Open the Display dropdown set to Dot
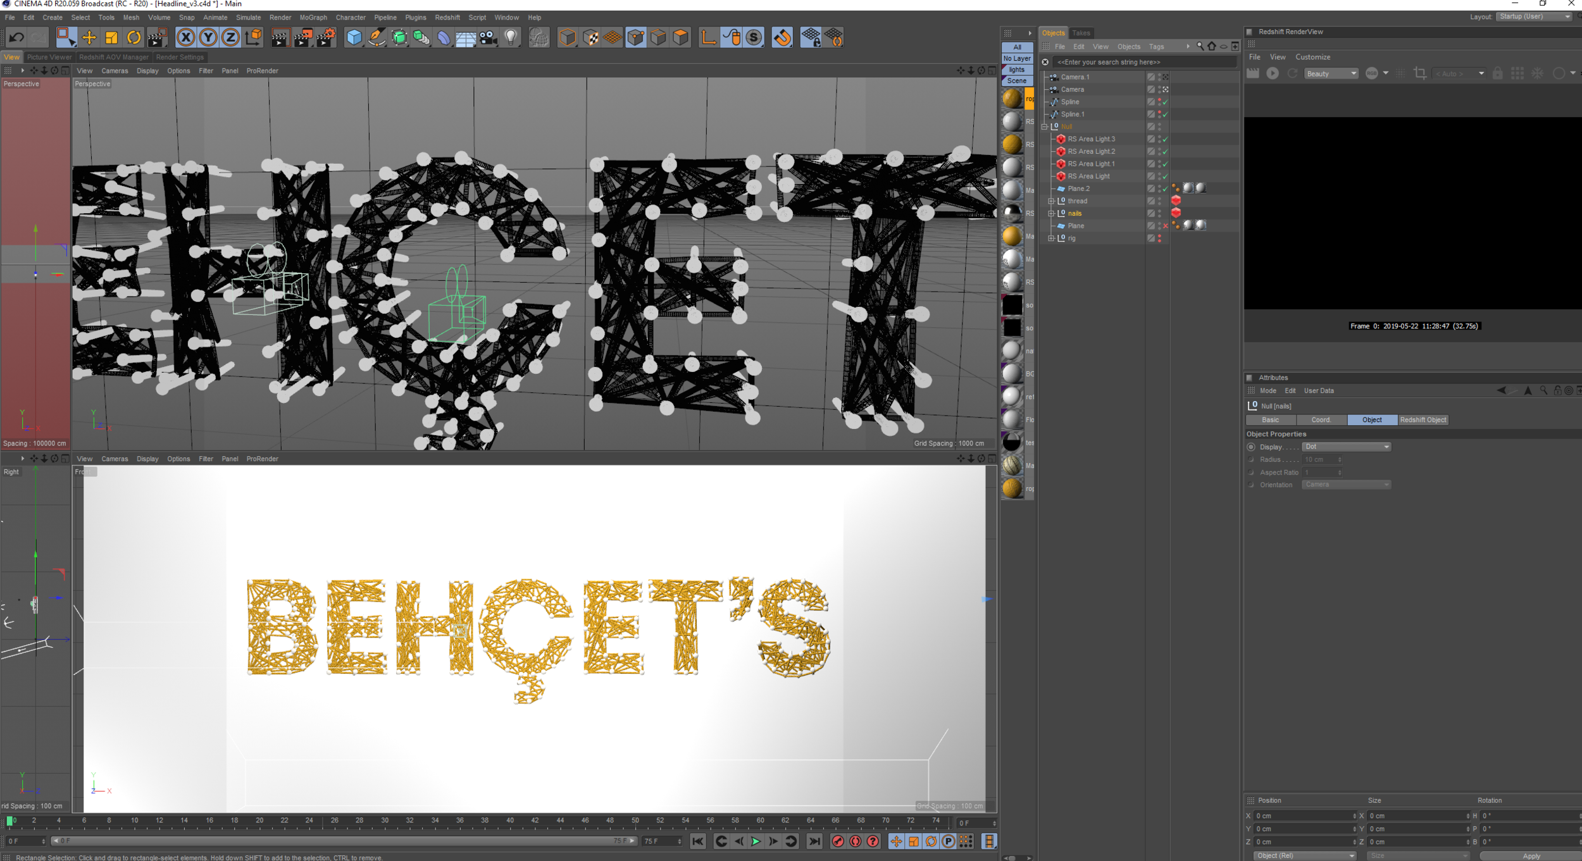Image resolution: width=1582 pixels, height=861 pixels. tap(1346, 447)
